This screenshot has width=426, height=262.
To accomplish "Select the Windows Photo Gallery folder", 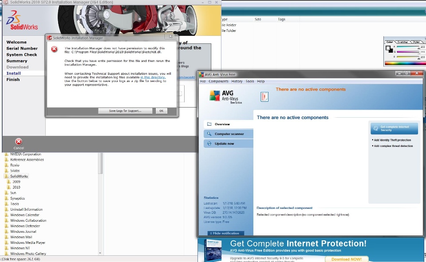I will pos(28,254).
